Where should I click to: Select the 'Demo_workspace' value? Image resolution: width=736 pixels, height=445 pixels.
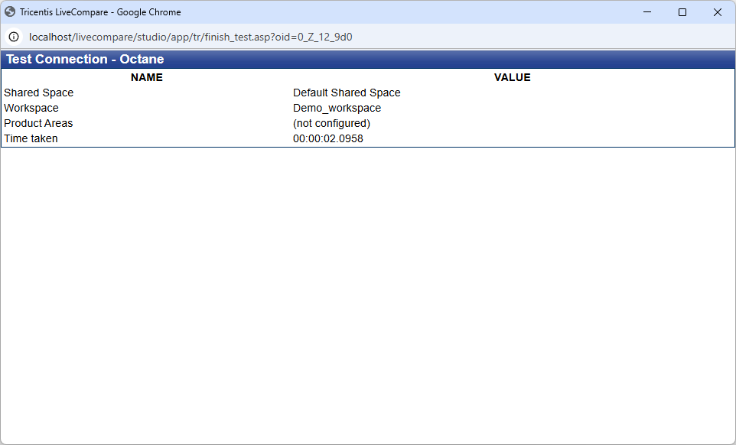tap(337, 109)
